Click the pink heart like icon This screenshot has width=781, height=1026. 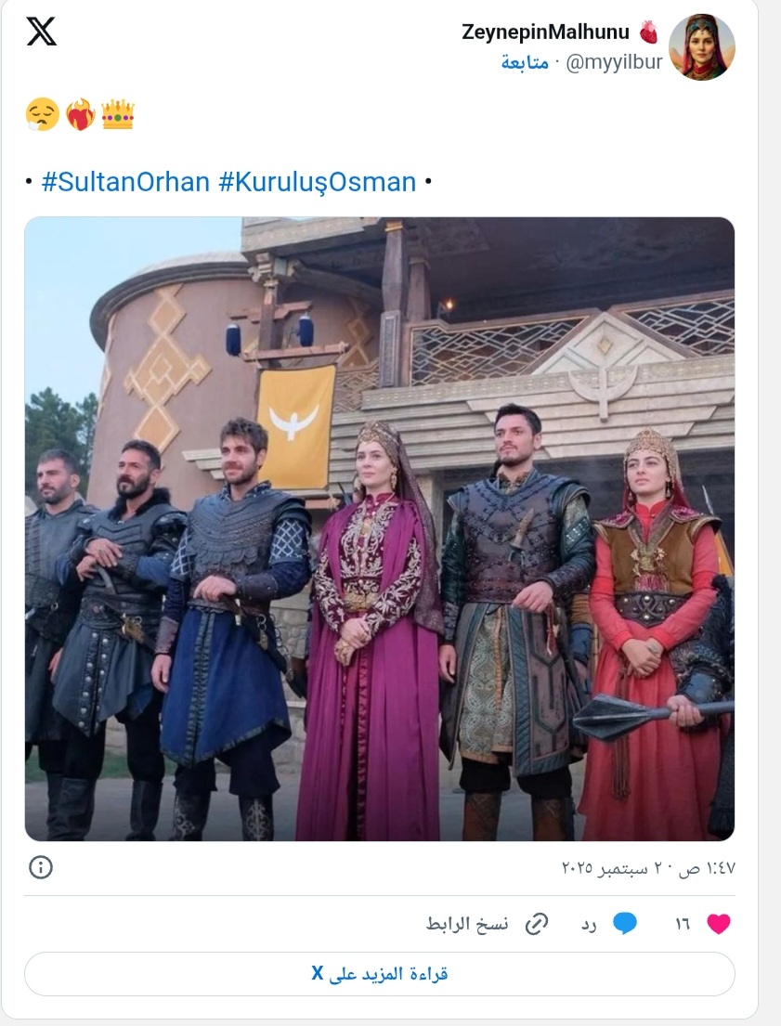718,923
